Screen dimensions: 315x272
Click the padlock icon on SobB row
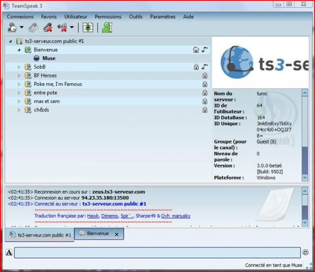[196, 67]
